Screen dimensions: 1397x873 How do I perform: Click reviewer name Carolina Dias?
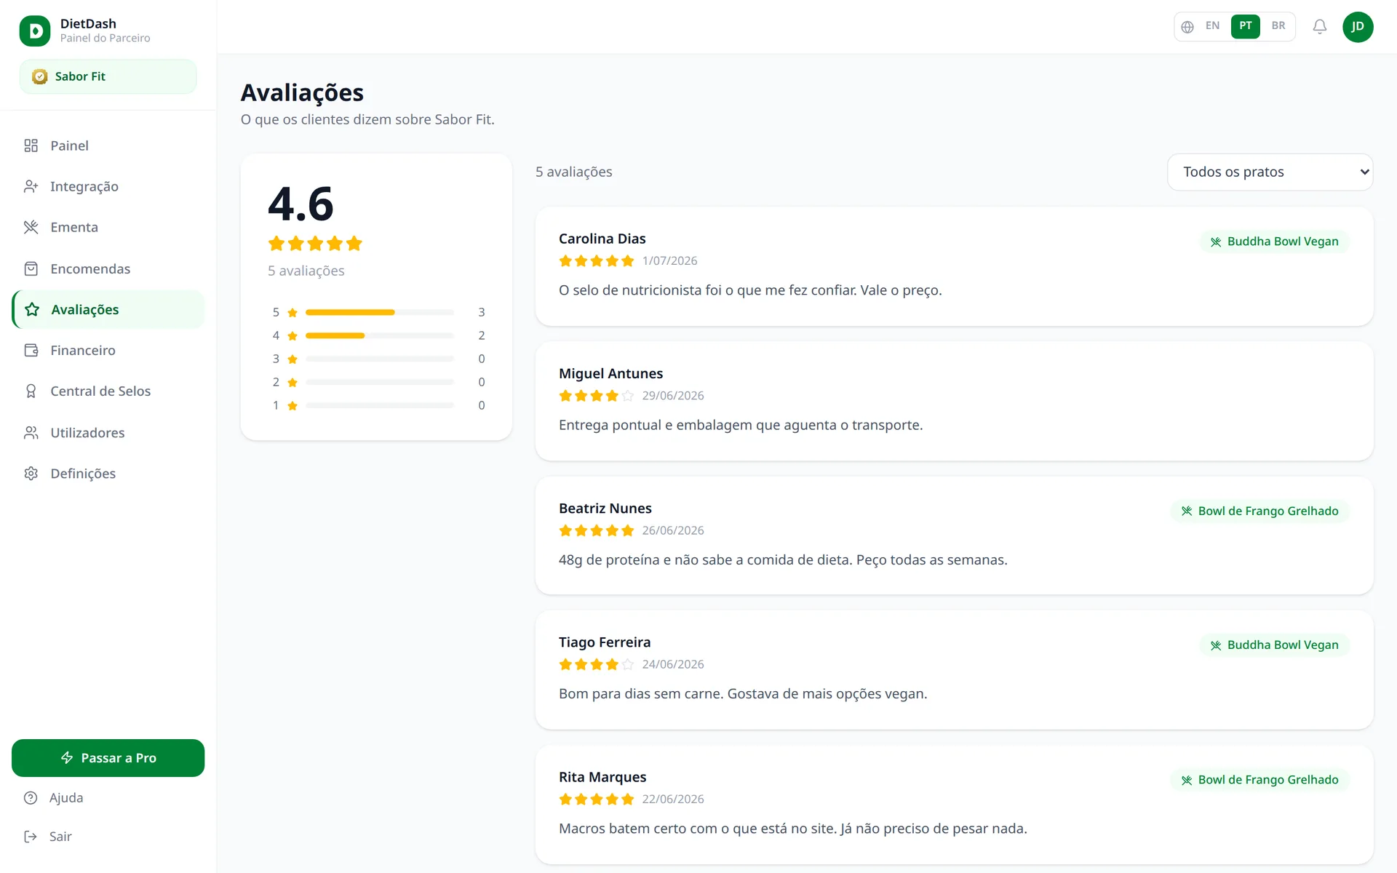[602, 239]
